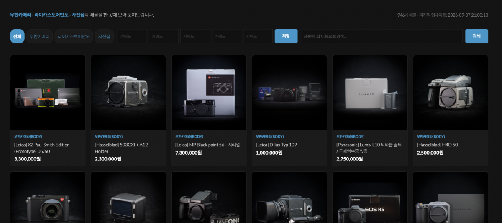The width and height of the screenshot is (502, 223).
Task: Click 무한카메라(BODY) label on the Leica MP card
Action: tap(189, 136)
